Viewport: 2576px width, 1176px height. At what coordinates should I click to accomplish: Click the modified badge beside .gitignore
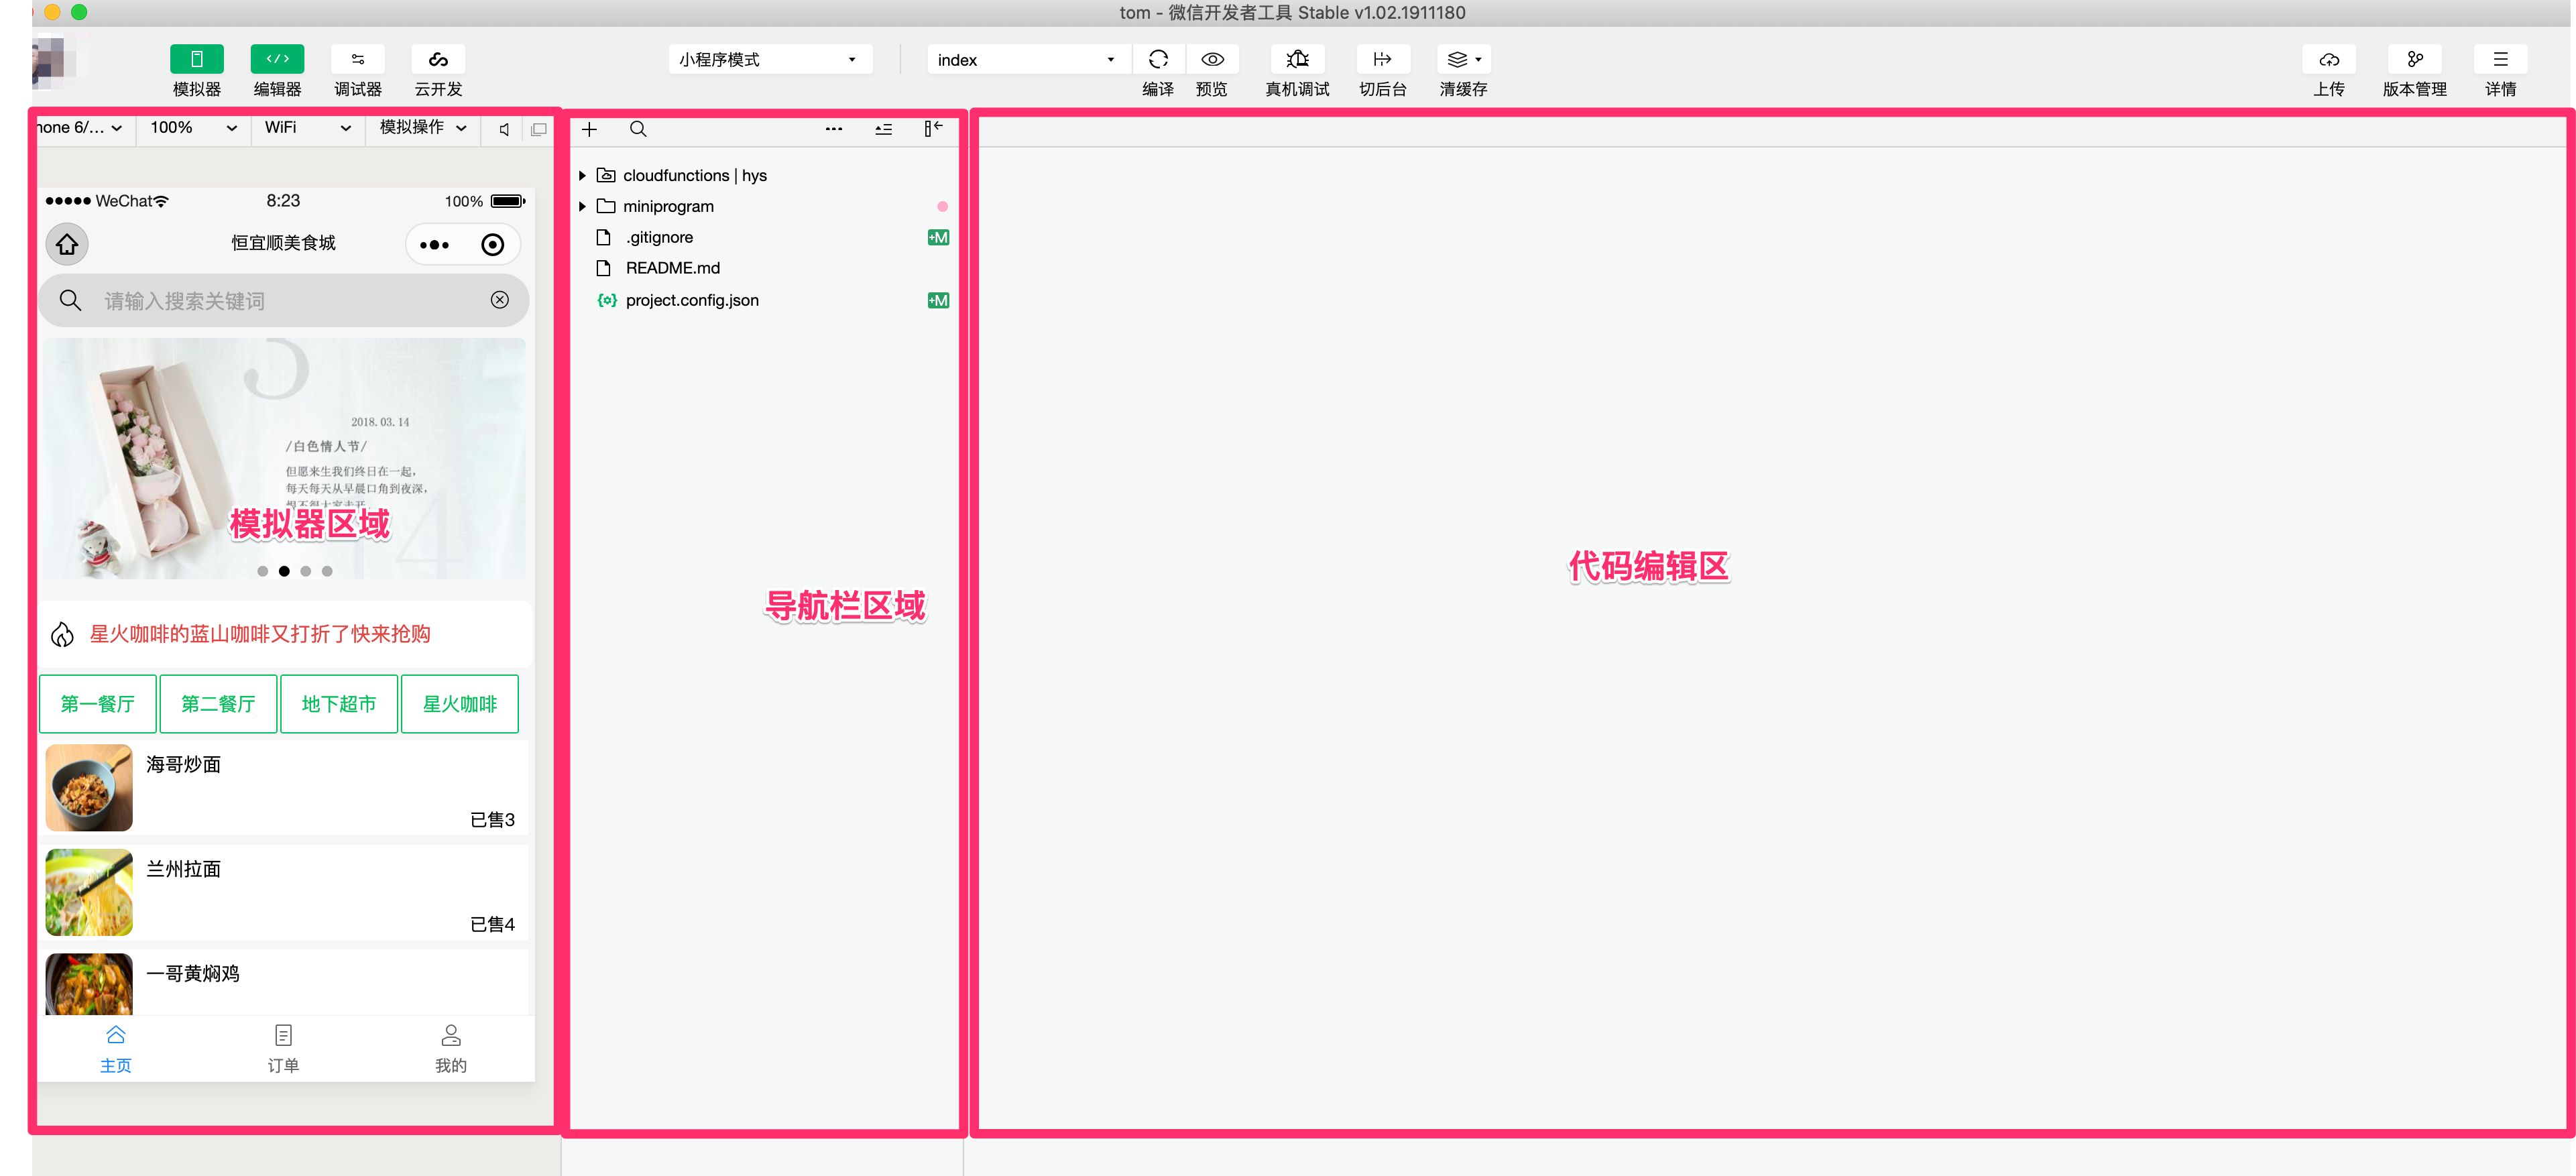click(938, 238)
